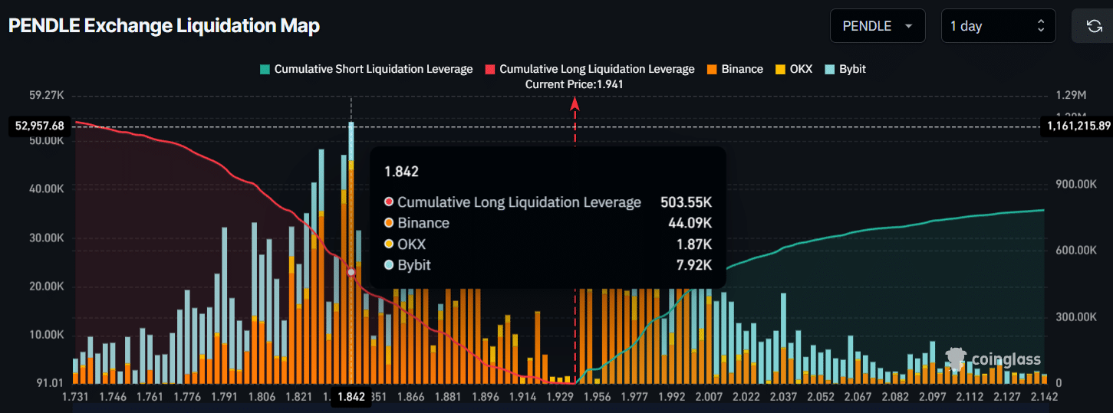This screenshot has width=1113, height=413.
Task: Open the 1 day timeframe selector
Action: (x=998, y=26)
